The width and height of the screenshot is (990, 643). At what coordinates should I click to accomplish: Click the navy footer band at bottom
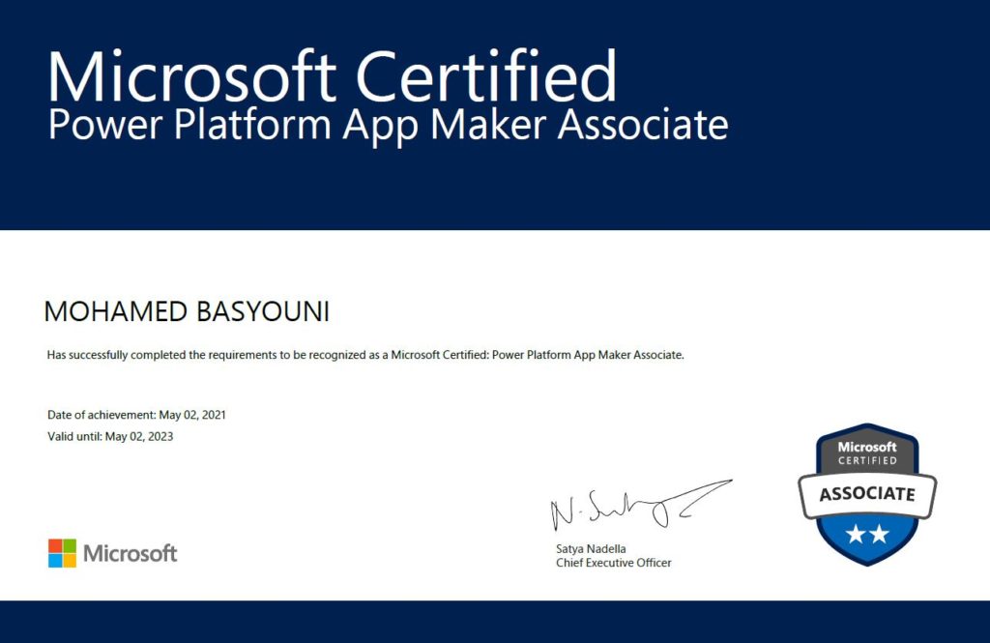tap(495, 622)
